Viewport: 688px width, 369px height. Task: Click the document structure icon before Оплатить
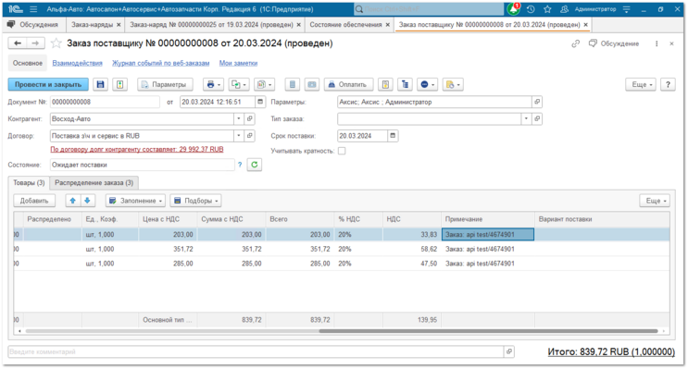293,84
